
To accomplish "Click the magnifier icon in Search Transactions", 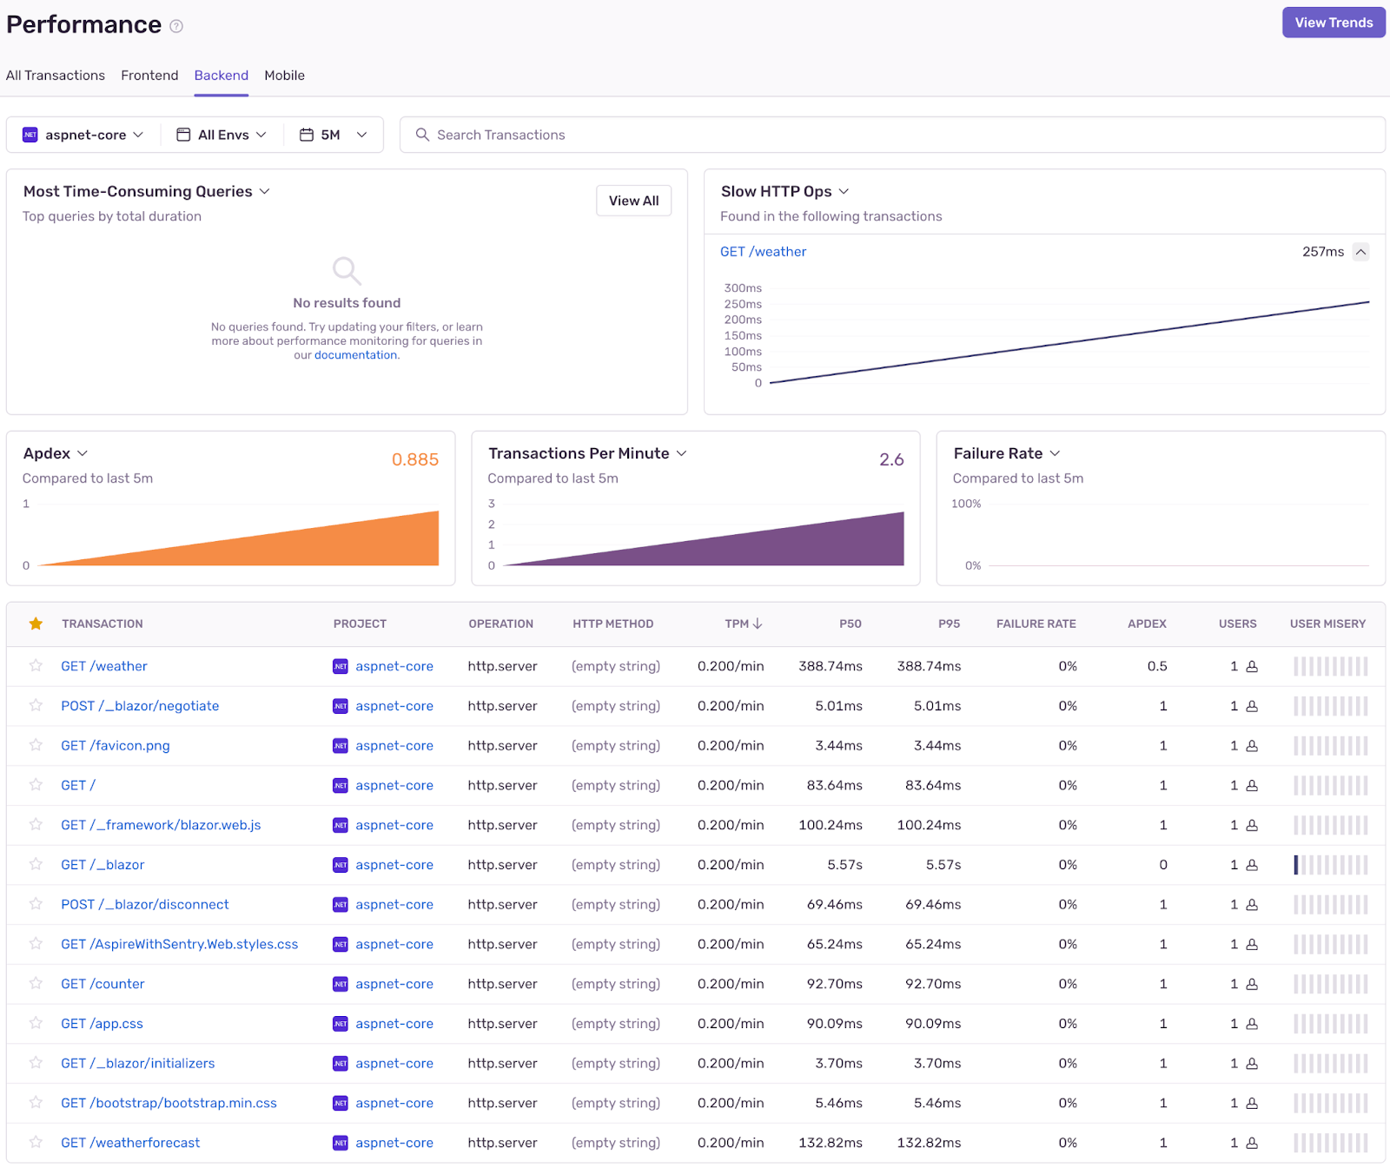I will click(x=422, y=135).
